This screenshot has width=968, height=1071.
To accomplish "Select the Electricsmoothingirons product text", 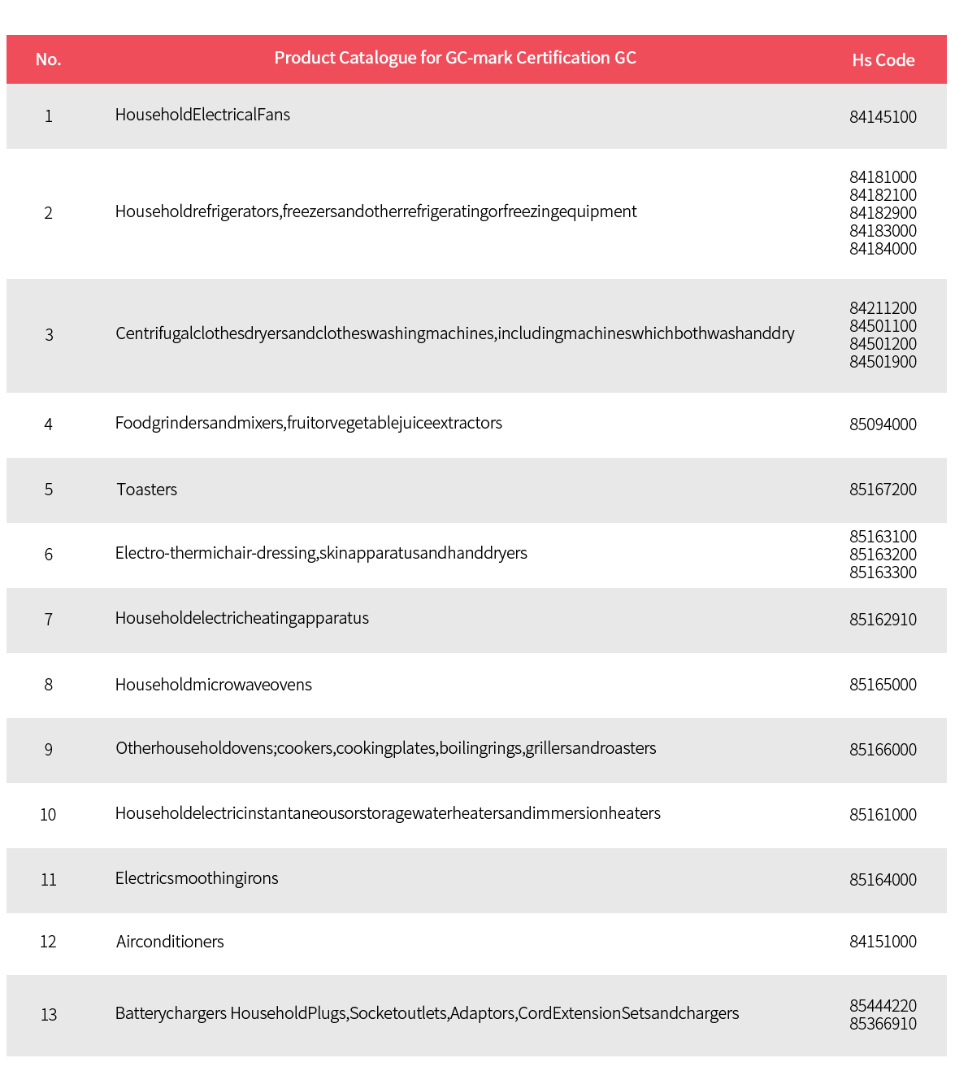I will [197, 878].
